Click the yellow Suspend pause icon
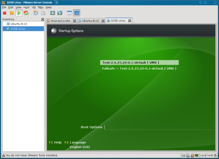 12,13
